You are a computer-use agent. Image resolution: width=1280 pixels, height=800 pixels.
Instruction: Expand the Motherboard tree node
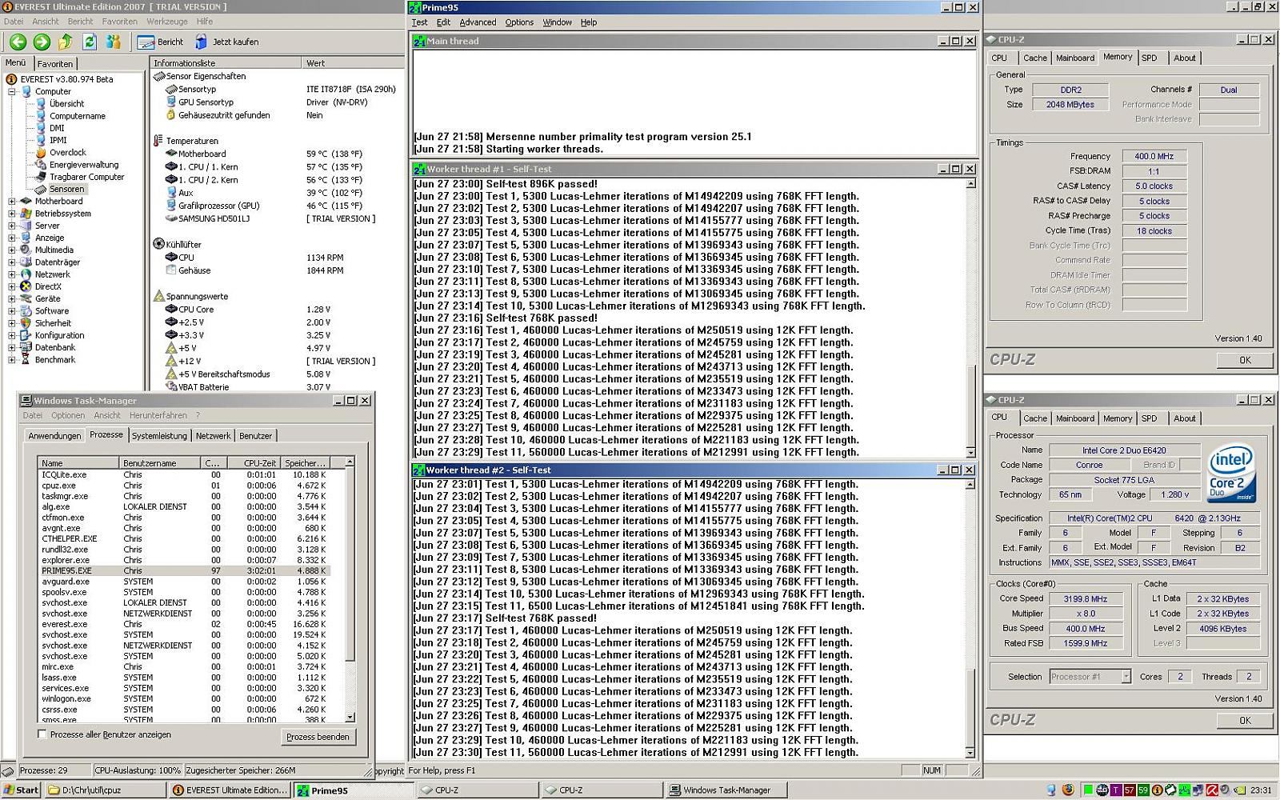[12, 202]
